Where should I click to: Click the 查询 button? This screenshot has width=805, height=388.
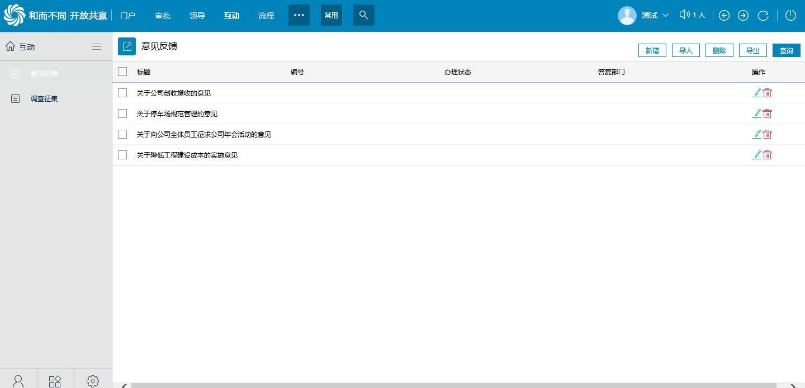[786, 50]
